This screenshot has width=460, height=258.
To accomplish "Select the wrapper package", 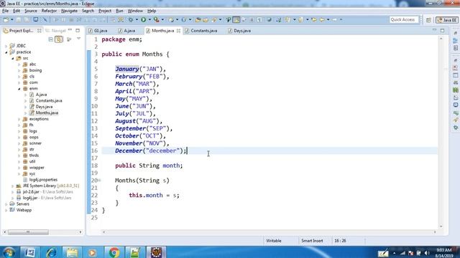I will pos(37,168).
